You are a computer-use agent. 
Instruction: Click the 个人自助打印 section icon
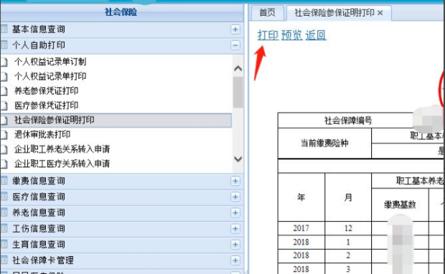4,44
